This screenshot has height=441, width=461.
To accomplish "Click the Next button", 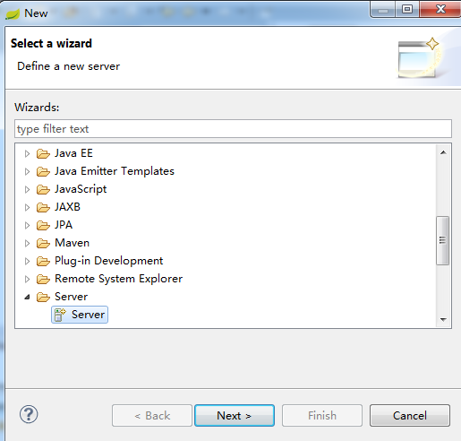I will (x=235, y=415).
